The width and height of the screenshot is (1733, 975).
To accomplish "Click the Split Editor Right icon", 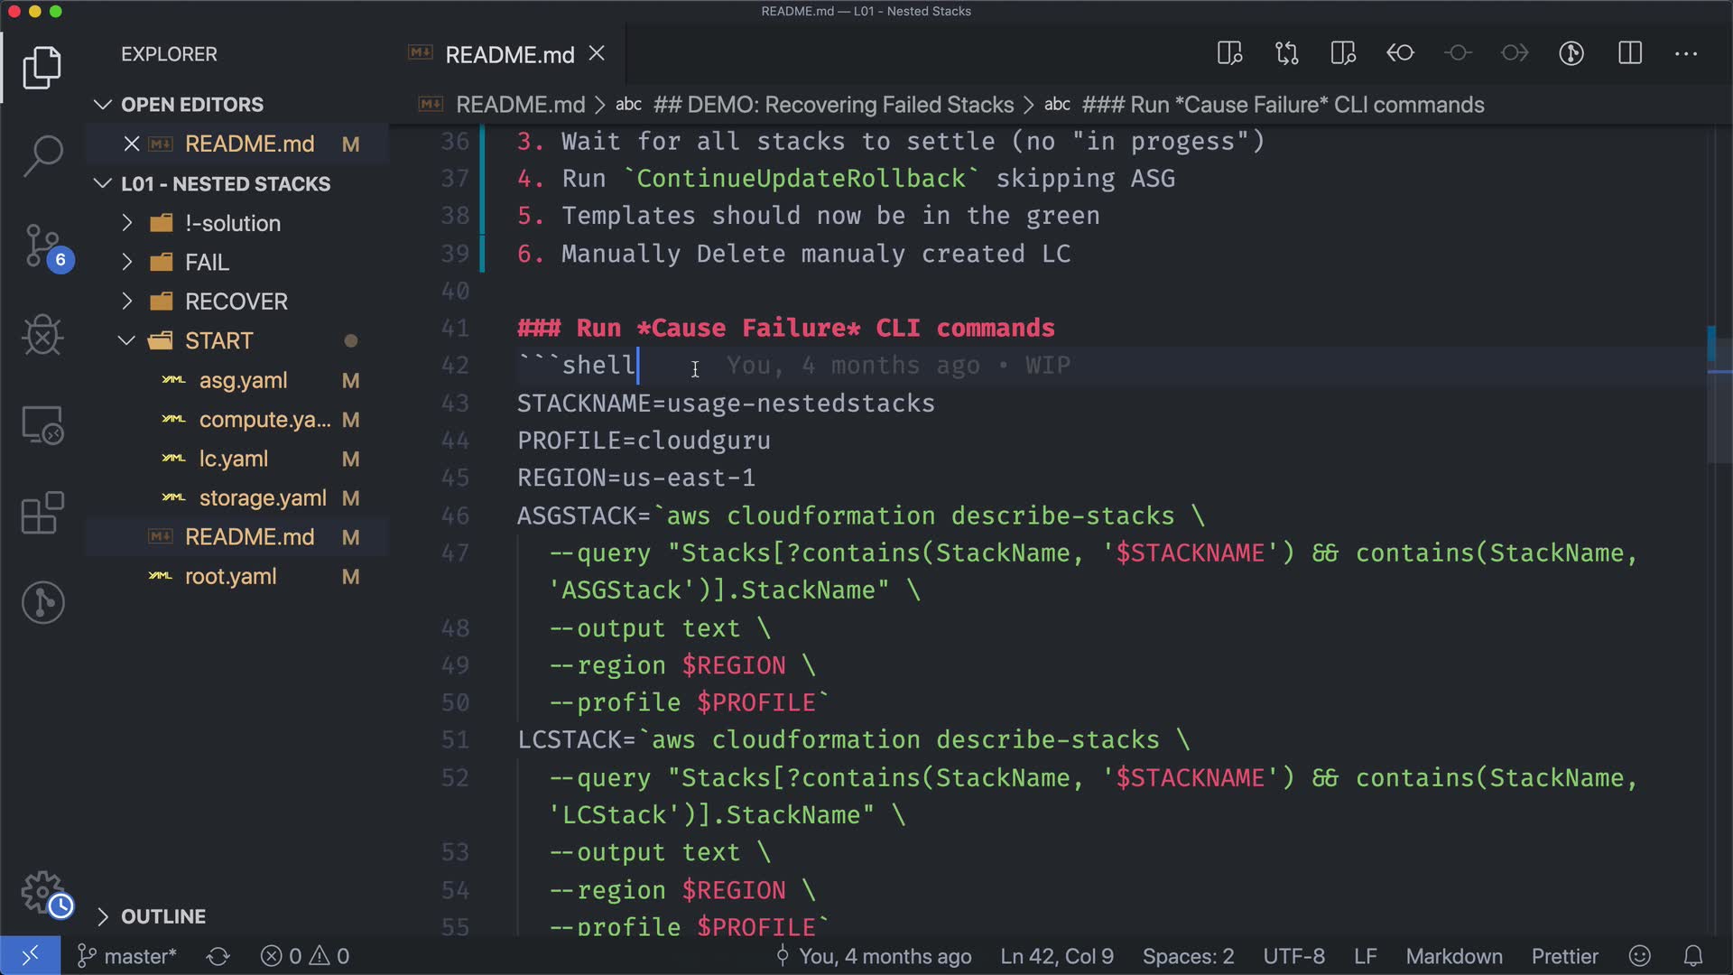I will (x=1630, y=54).
